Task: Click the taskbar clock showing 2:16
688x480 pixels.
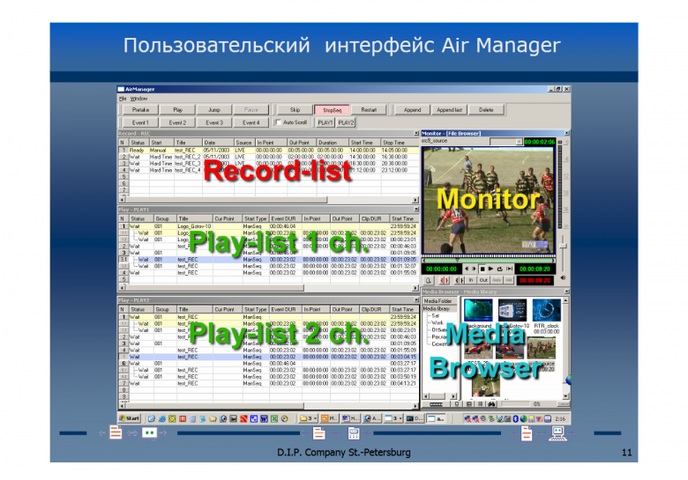Action: [x=560, y=418]
